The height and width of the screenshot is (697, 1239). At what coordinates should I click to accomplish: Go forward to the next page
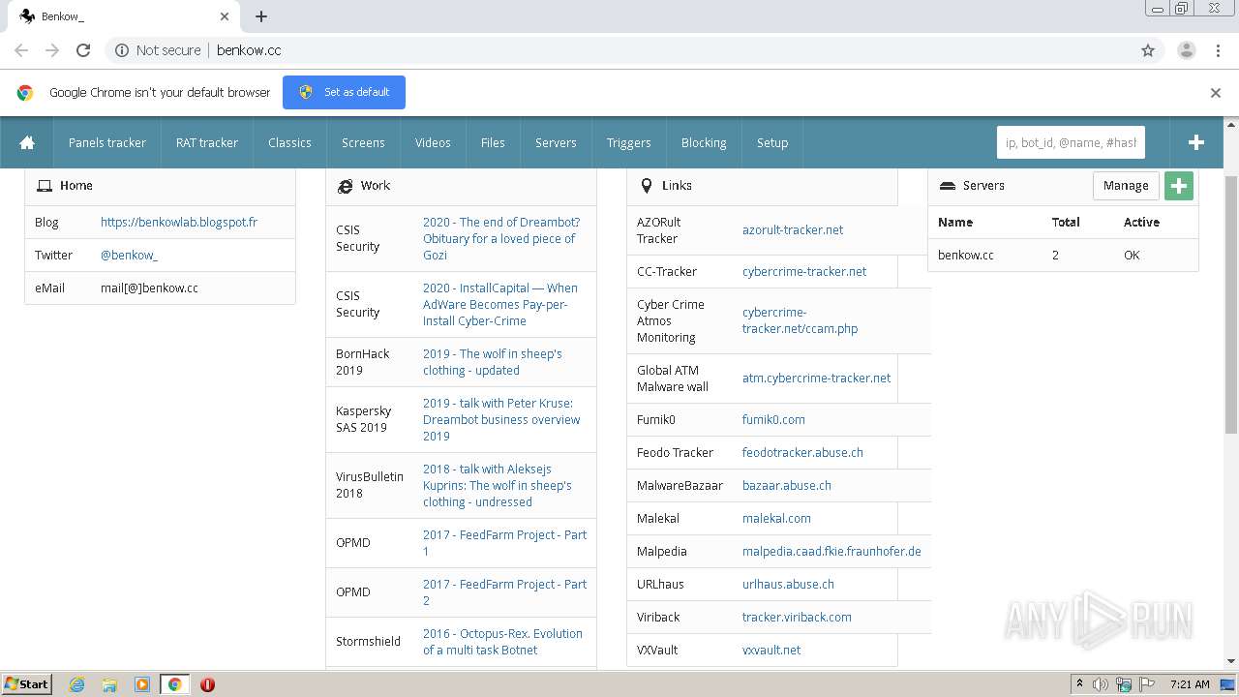tap(52, 50)
